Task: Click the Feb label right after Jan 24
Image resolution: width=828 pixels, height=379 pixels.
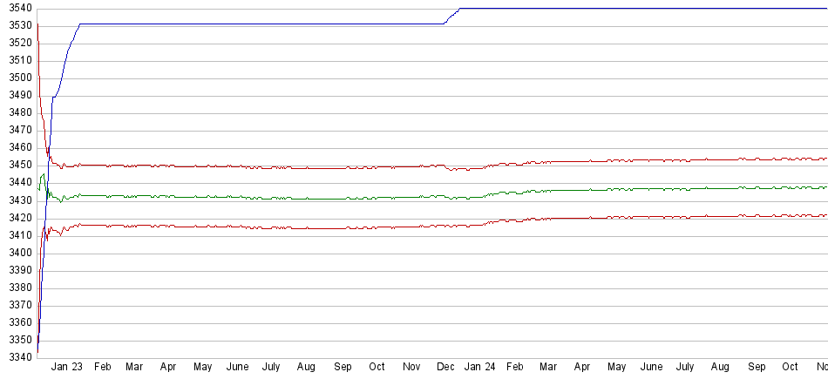Action: tap(515, 368)
